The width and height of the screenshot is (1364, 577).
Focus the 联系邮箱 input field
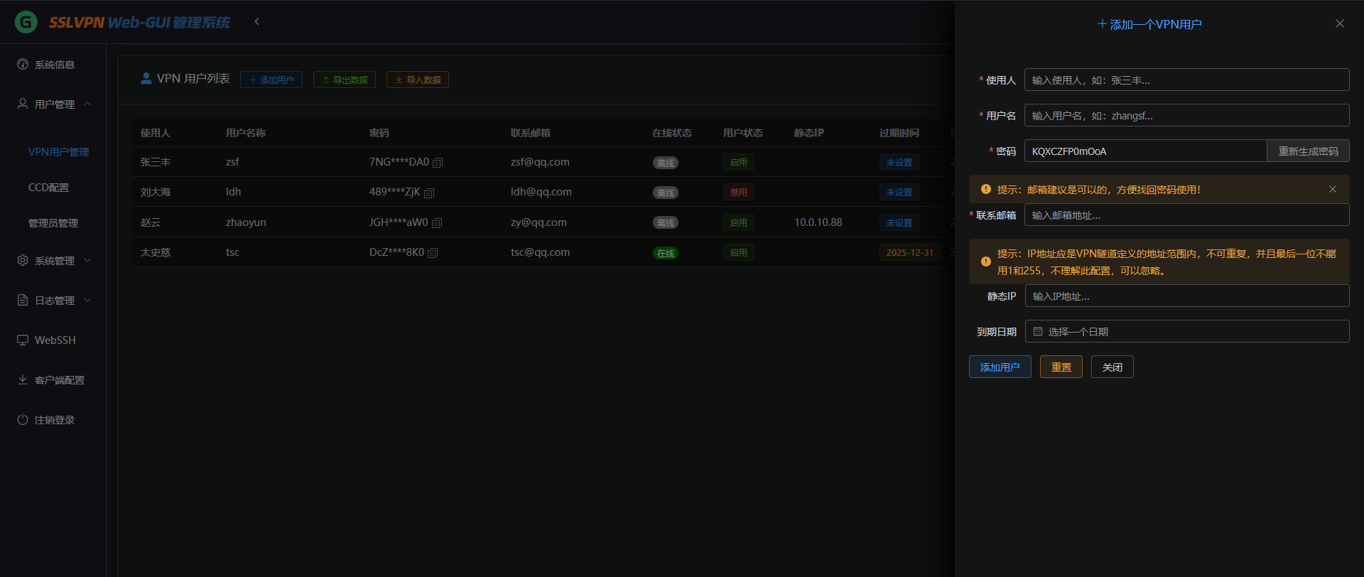1187,215
